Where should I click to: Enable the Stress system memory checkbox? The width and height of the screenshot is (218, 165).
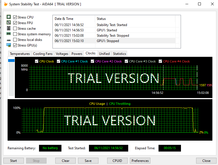click(15, 34)
